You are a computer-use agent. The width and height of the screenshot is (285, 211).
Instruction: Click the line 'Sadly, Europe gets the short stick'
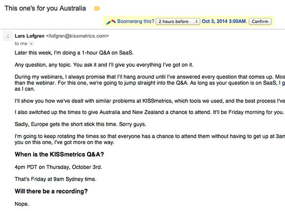[80, 124]
